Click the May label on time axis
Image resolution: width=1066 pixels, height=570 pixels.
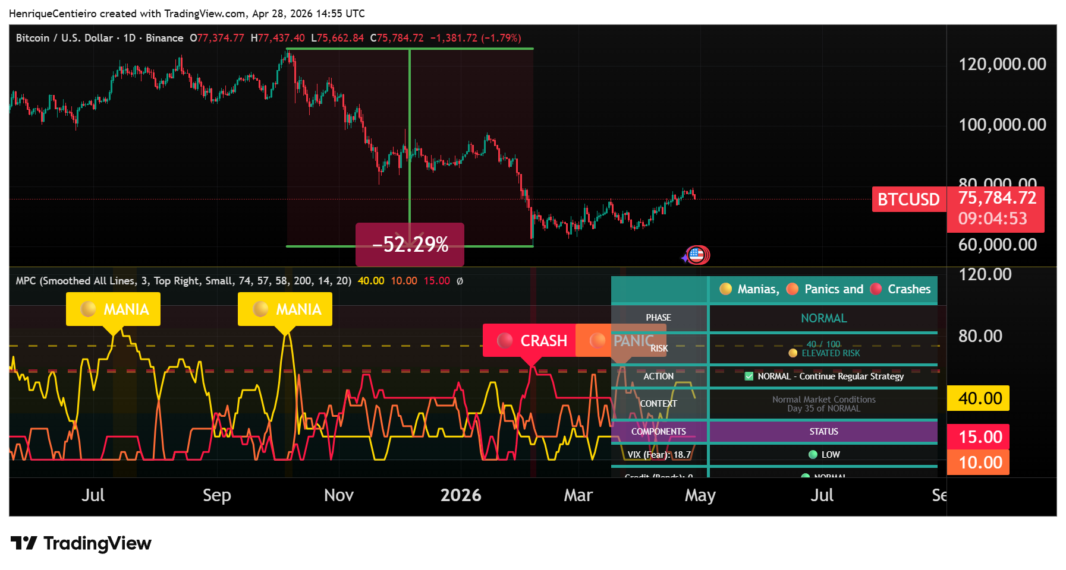coord(700,495)
